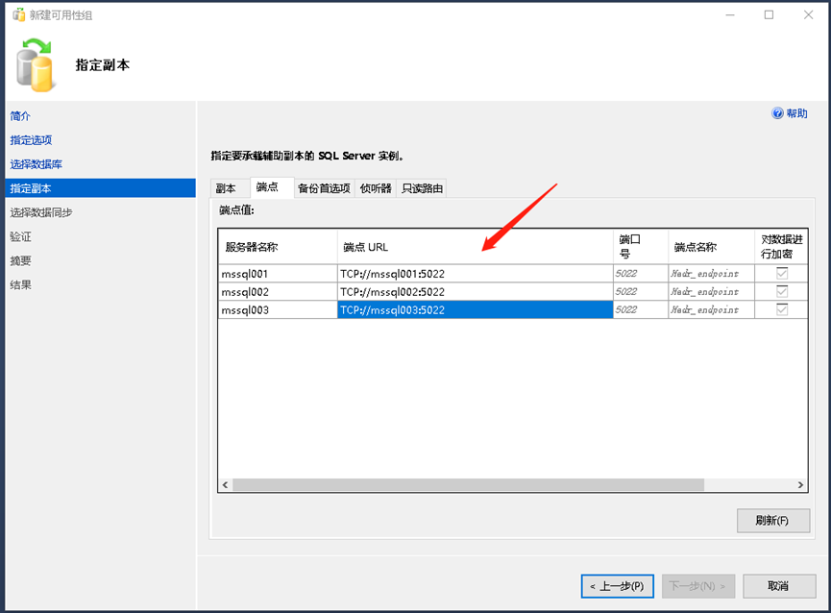Close the wizard window

click(x=808, y=14)
